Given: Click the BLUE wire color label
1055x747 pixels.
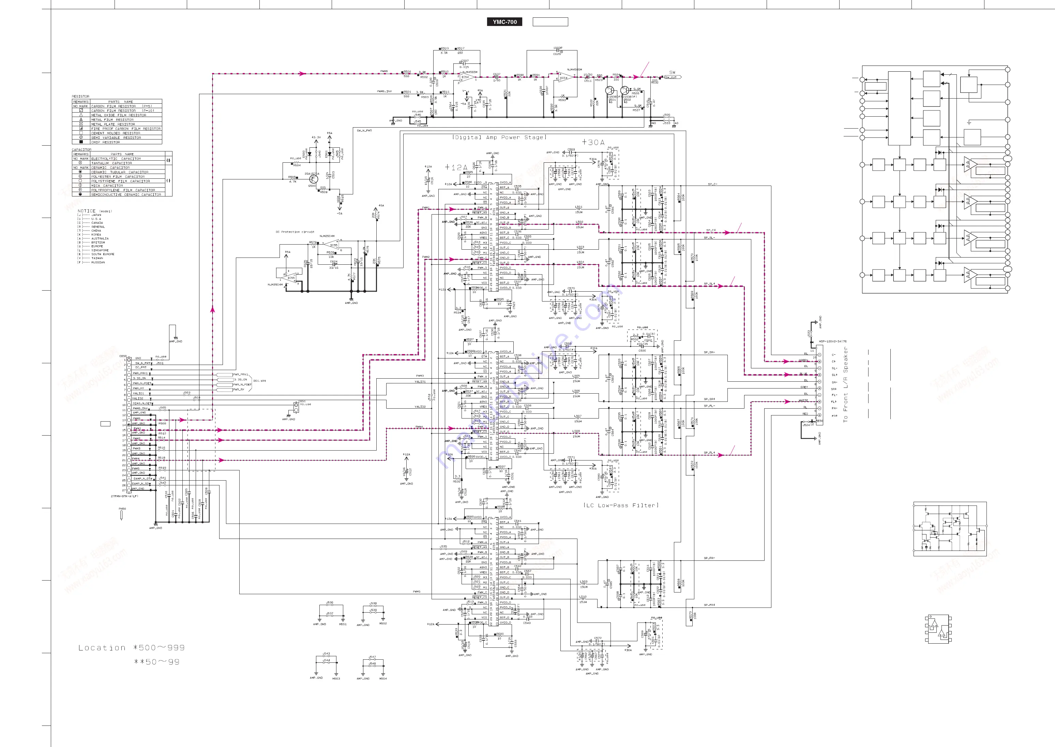Looking at the screenshot, I should pyautogui.click(x=803, y=374).
